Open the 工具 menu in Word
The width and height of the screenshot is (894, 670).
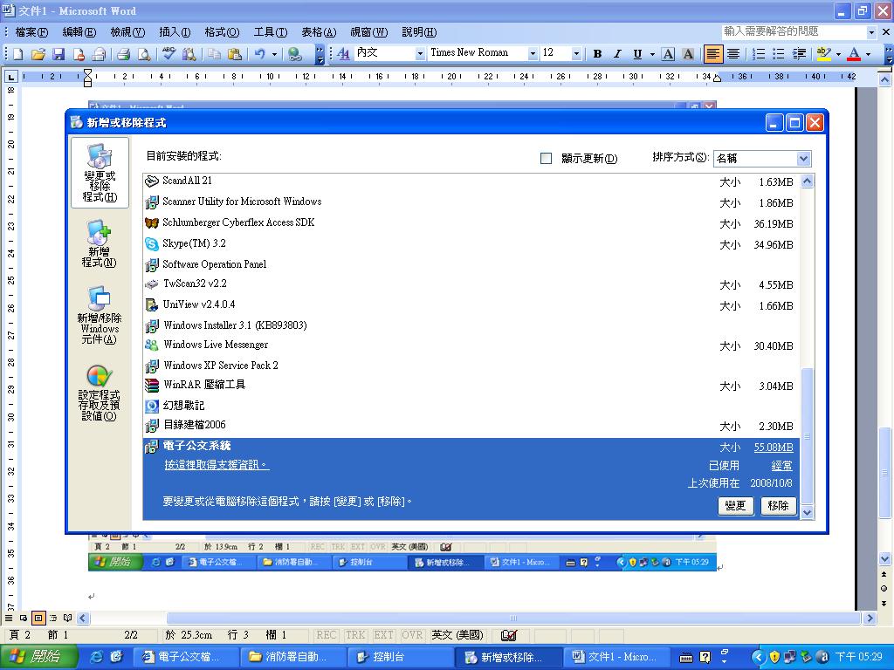(x=270, y=32)
